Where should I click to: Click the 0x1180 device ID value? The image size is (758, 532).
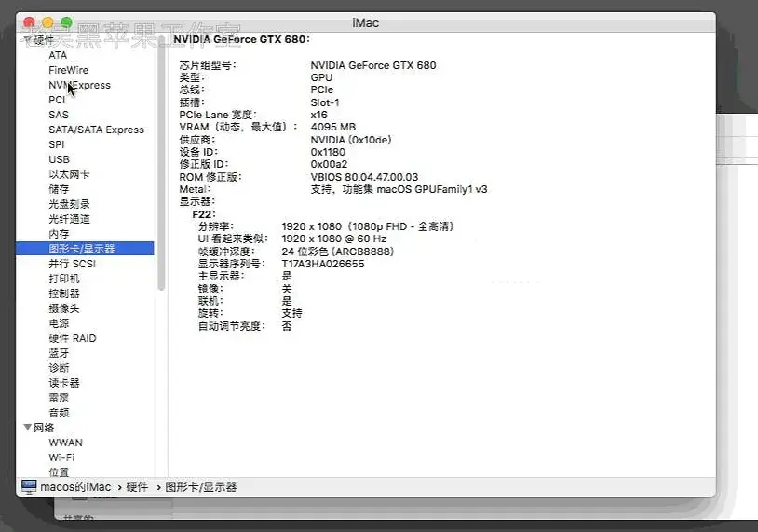coord(328,153)
